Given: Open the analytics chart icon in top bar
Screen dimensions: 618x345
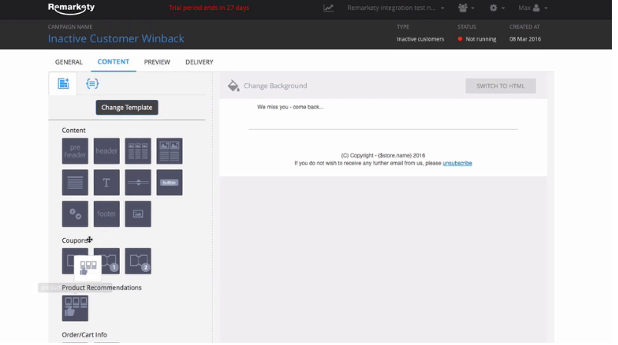Looking at the screenshot, I should click(328, 8).
